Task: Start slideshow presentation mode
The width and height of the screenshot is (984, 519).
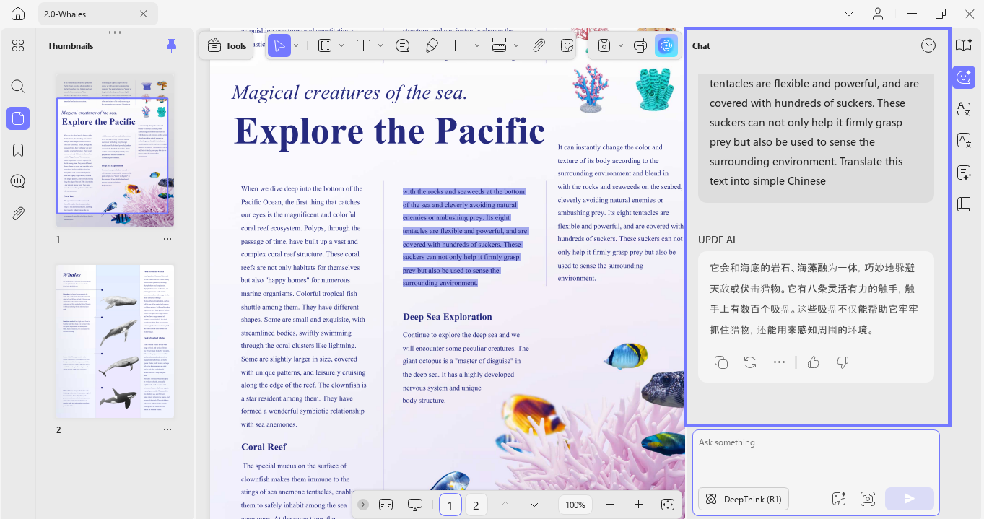Action: pos(414,505)
